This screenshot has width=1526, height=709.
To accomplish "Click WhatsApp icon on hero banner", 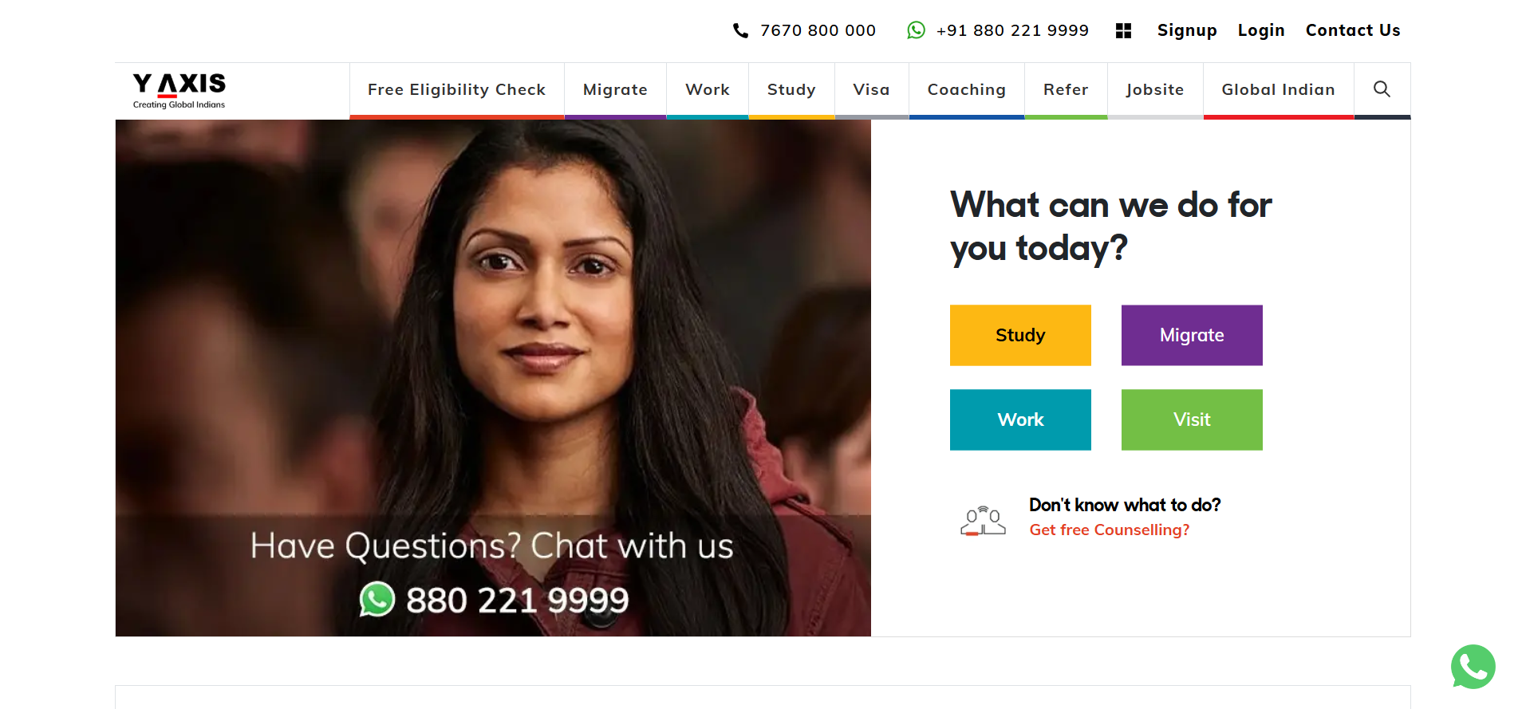I will tap(377, 599).
